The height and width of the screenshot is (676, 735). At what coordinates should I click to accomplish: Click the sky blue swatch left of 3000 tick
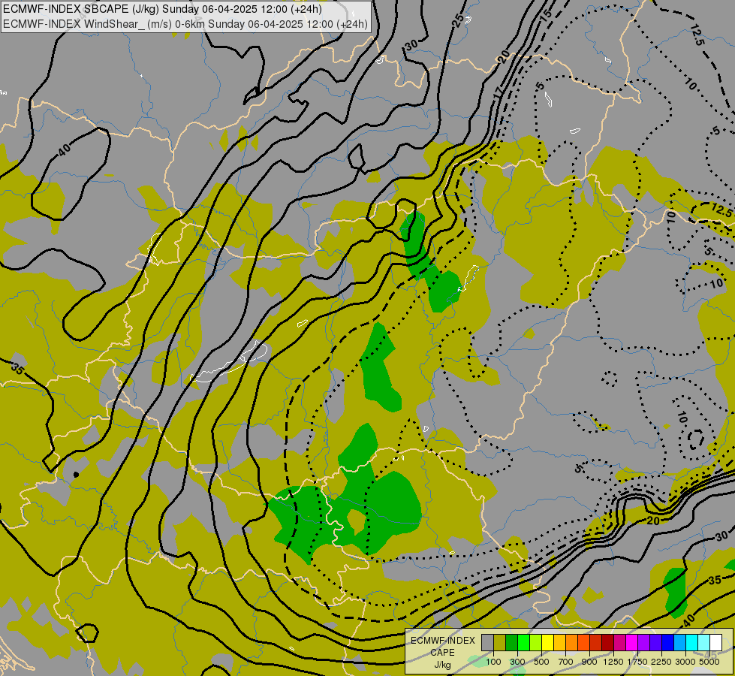(680, 642)
